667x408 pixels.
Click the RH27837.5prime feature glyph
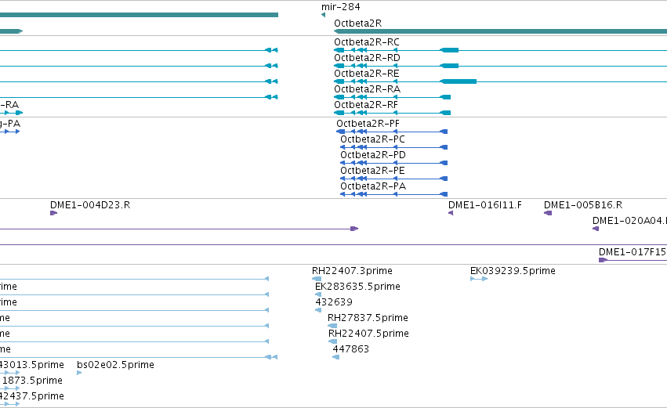tap(332, 326)
